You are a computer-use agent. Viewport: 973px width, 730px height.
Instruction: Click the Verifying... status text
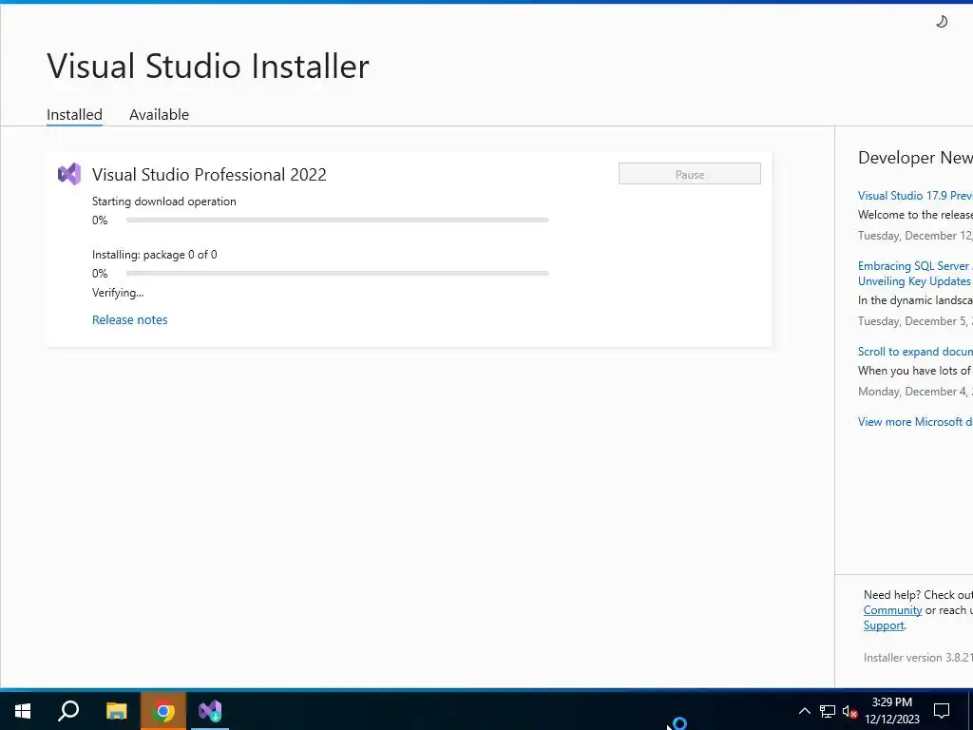click(x=118, y=293)
